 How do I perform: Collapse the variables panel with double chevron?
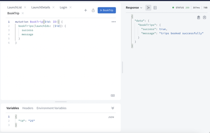[113, 108]
